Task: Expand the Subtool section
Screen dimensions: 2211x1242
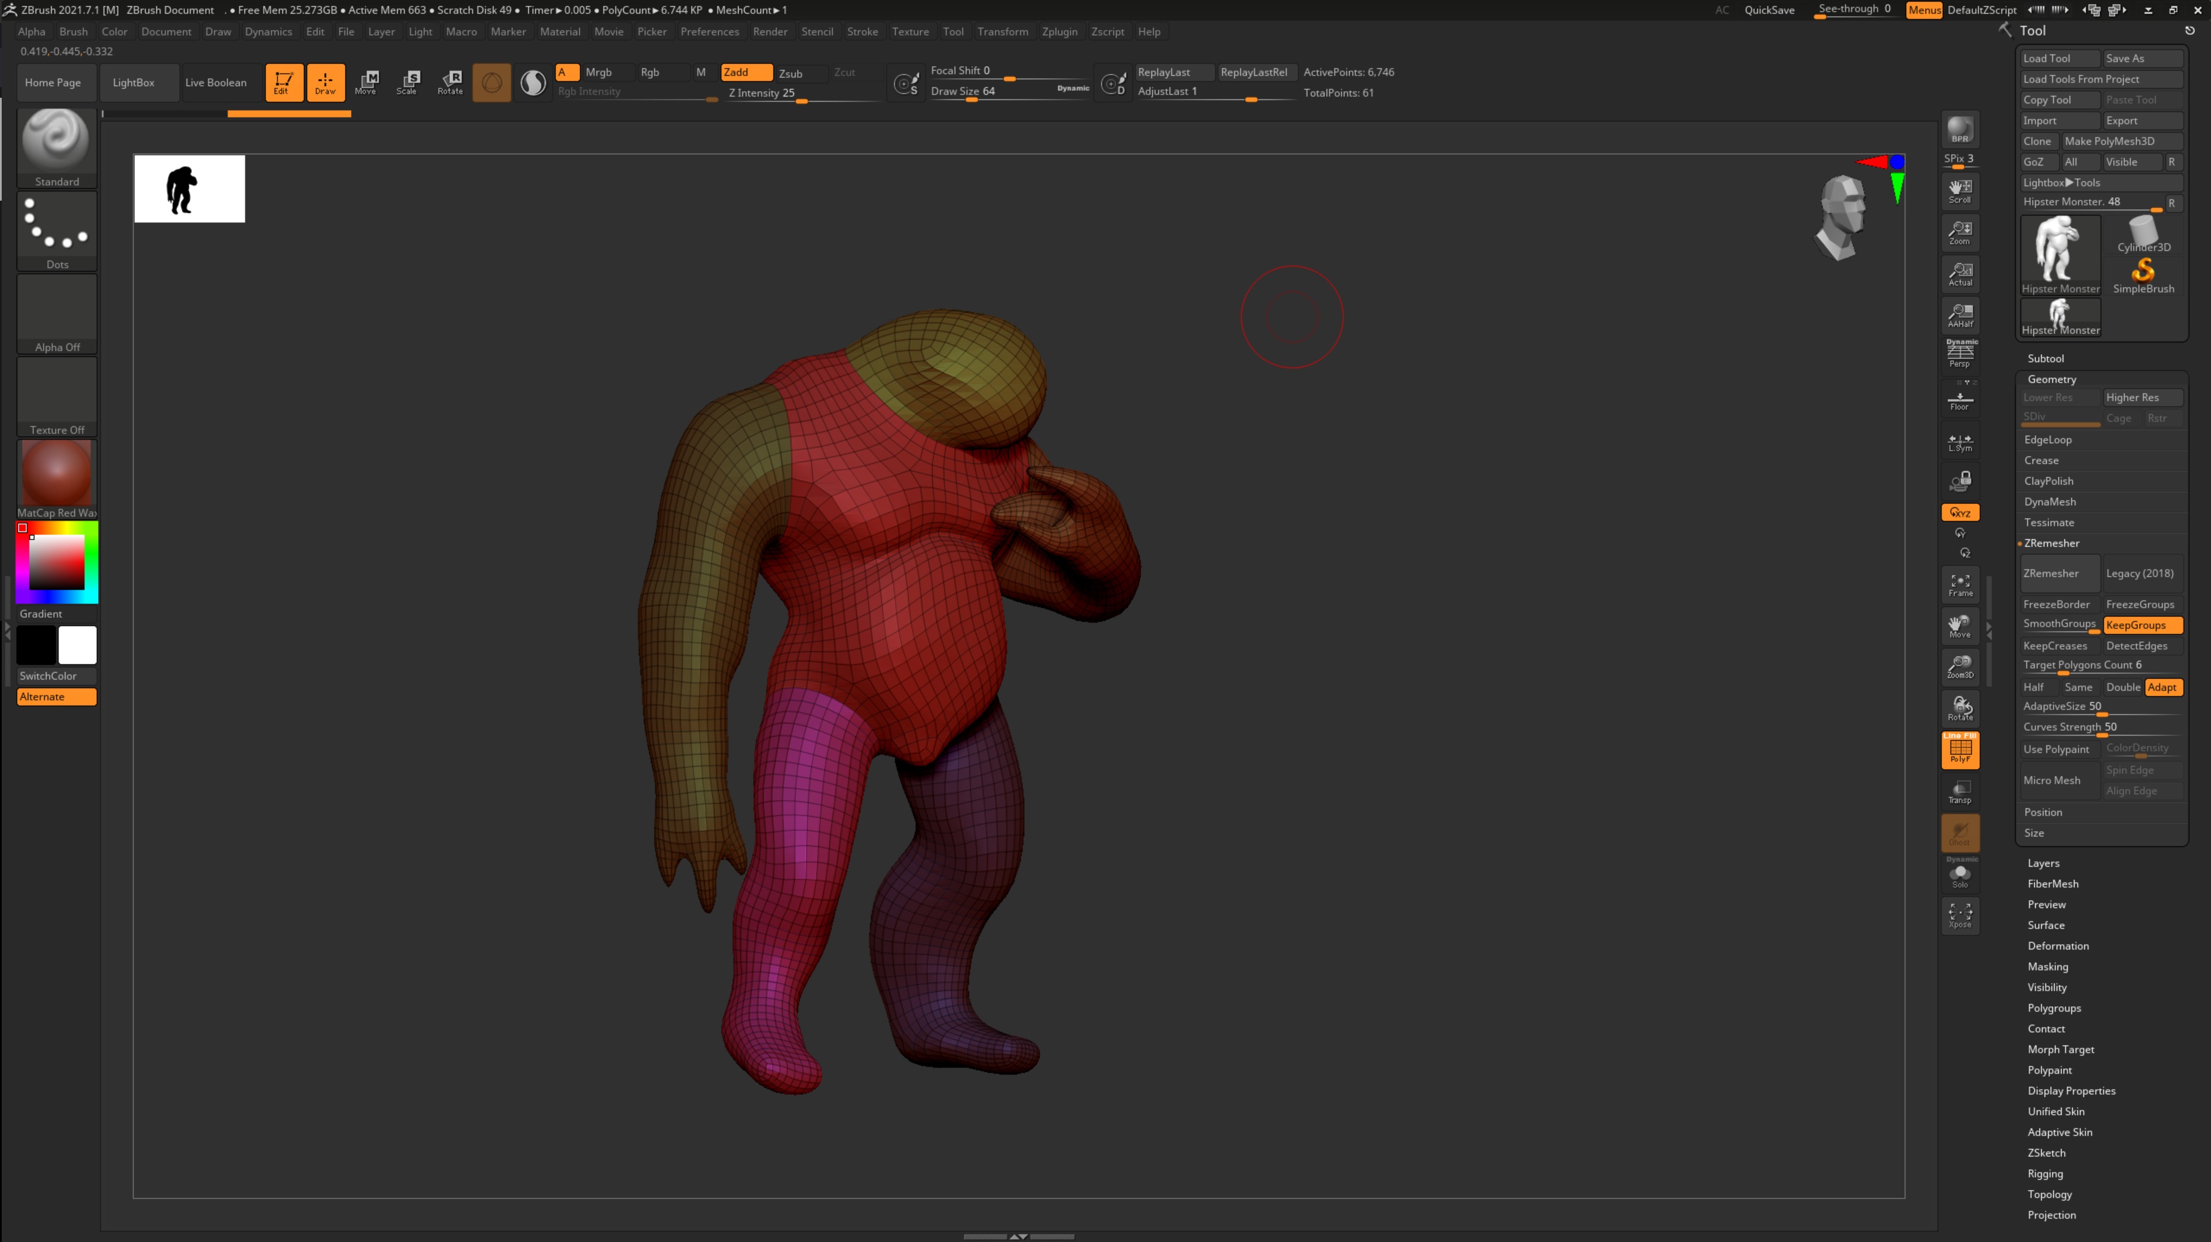Action: (x=2045, y=359)
